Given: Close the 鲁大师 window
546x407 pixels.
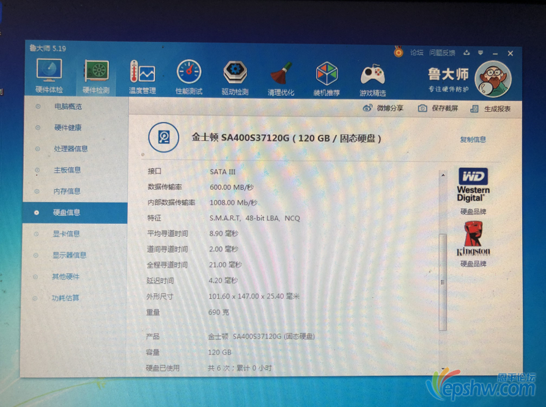Looking at the screenshot, I should pos(511,54).
